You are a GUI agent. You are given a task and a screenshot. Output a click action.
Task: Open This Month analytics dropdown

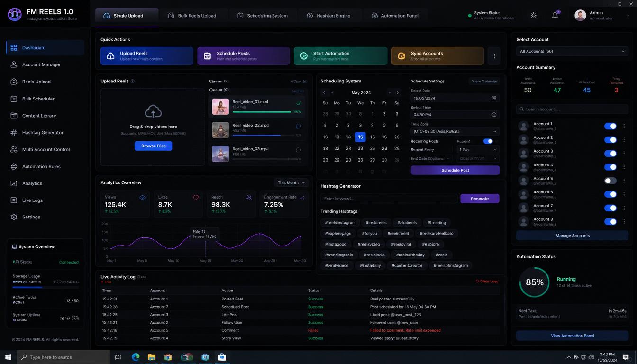[291, 182]
